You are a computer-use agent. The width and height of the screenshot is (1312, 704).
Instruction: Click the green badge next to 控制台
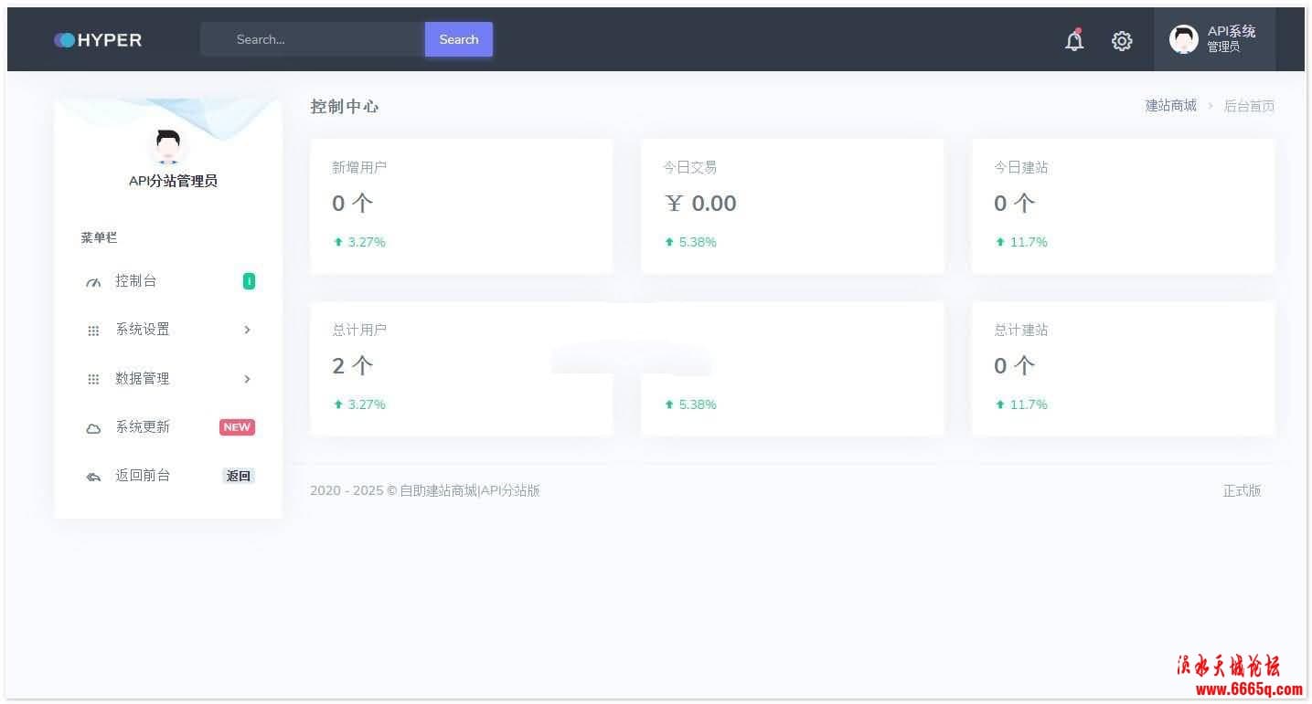pyautogui.click(x=249, y=281)
